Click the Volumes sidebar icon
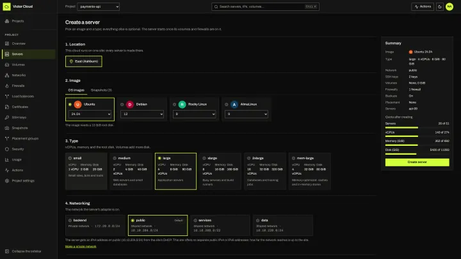Screen dimensions: 461x259 pyautogui.click(x=7, y=65)
